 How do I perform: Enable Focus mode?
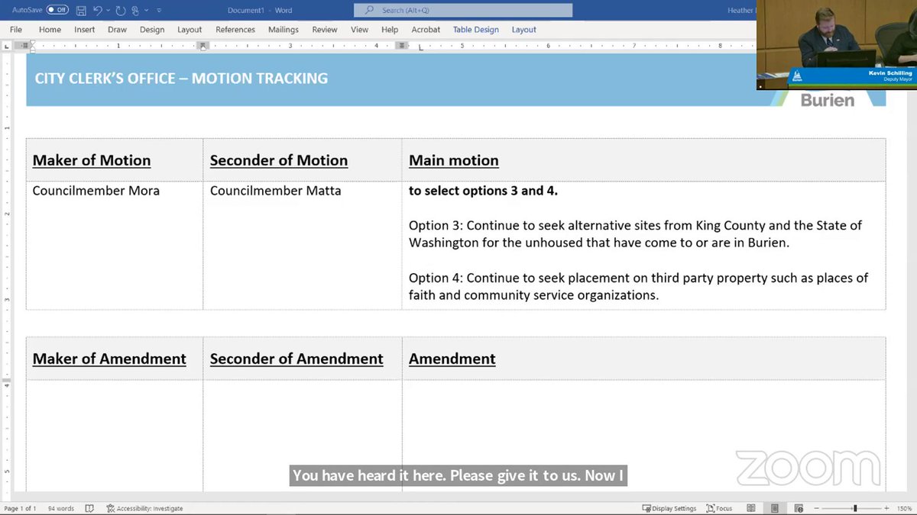(719, 508)
